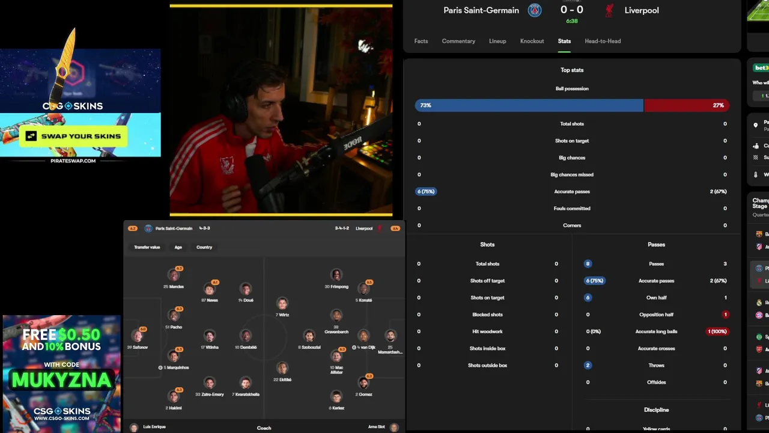Click the Paris Saint-Germain crest in the score header

coord(535,10)
